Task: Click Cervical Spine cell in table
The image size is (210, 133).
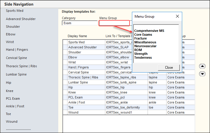Action: (86, 72)
